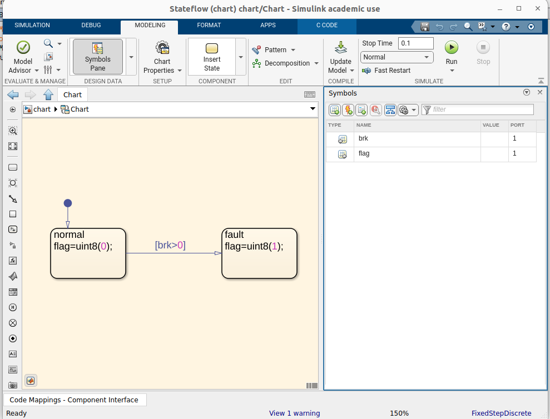This screenshot has height=419, width=550.
Task: Navigate back with the left arrow
Action: (13, 94)
